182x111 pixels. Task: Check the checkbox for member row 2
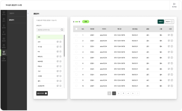tap(76, 41)
